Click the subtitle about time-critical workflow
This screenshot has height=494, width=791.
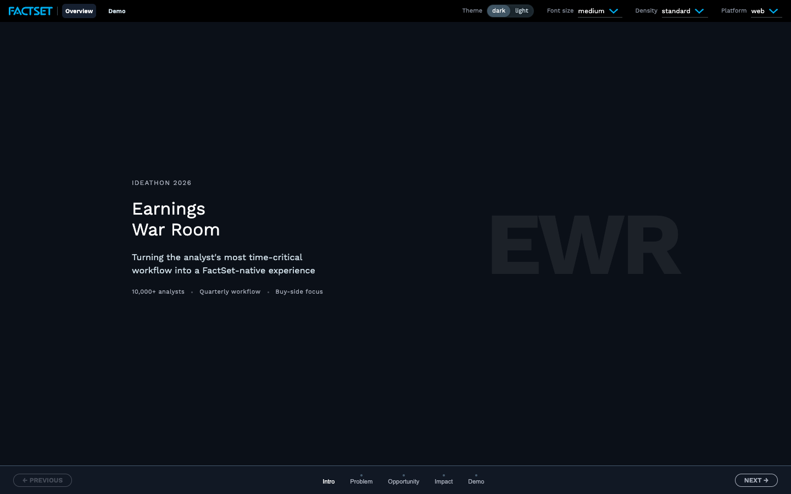224,263
